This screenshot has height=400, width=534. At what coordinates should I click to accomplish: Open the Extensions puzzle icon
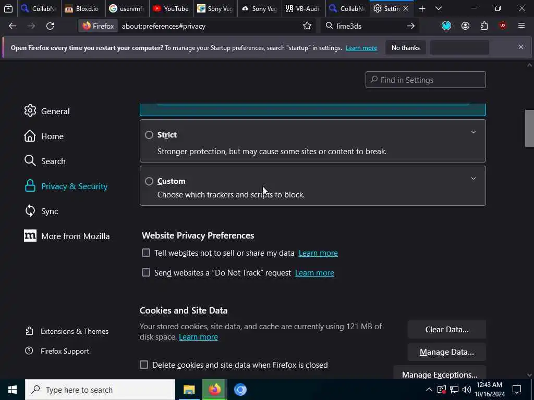pos(484,26)
